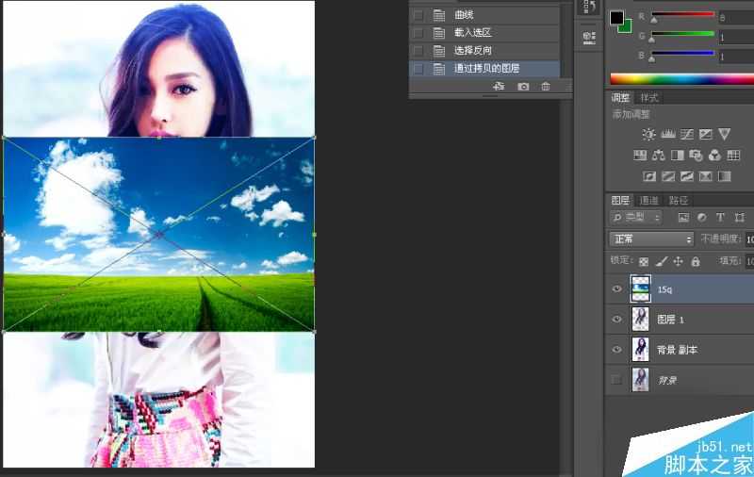This screenshot has height=477, width=754.
Task: Hide the 15q layer using eye icon
Action: (617, 289)
